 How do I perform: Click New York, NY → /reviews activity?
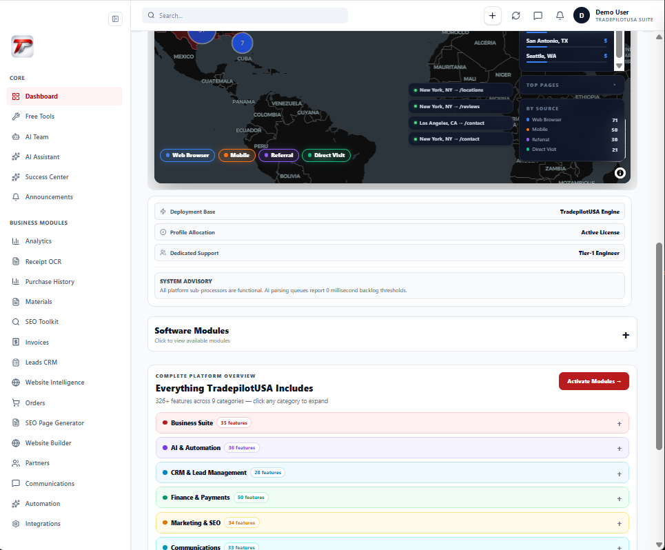click(x=460, y=106)
